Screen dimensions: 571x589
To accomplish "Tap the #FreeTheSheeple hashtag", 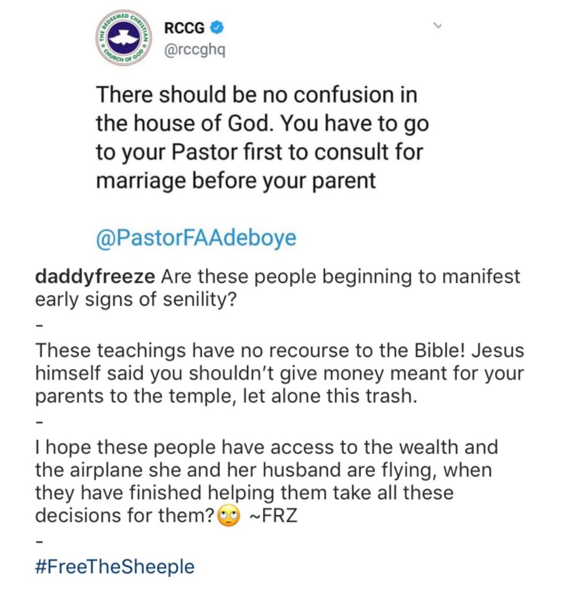I will pyautogui.click(x=115, y=567).
